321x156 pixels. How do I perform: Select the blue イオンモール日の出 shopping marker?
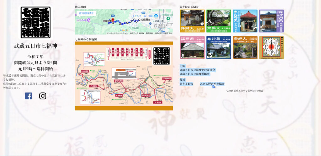(156, 16)
